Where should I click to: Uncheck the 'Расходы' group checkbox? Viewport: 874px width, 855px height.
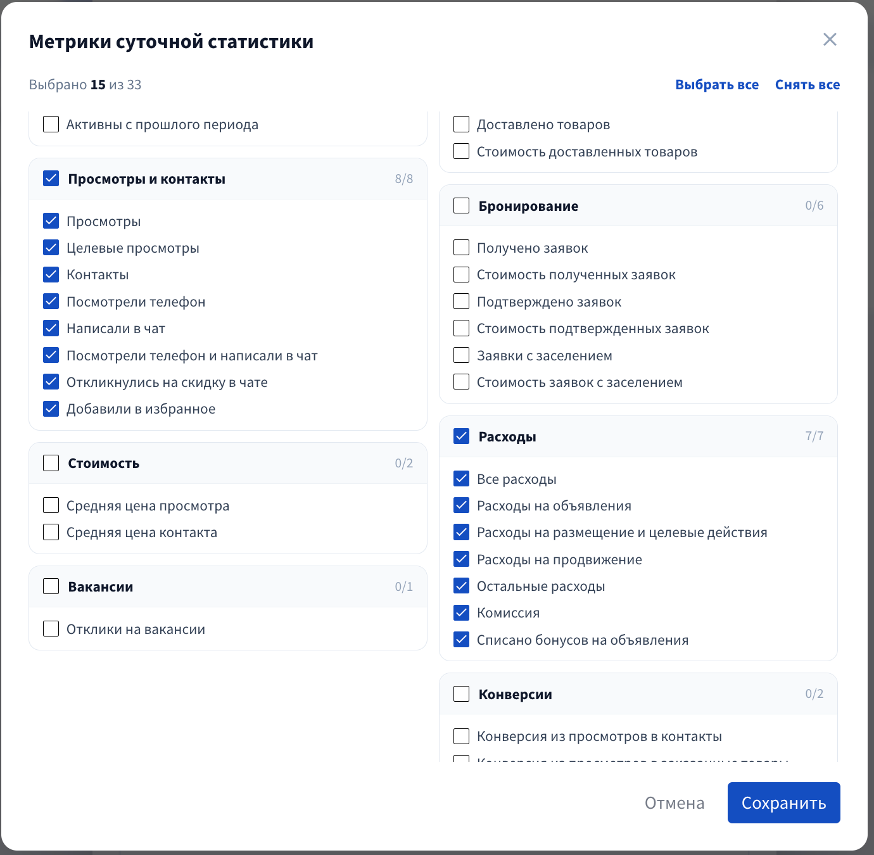click(462, 436)
